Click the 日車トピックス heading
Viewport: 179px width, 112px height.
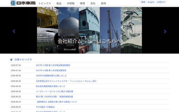[x=23, y=60]
